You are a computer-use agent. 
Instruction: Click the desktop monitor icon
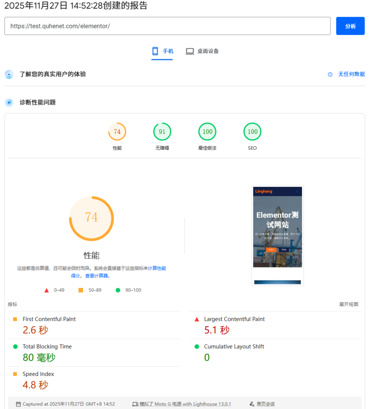(190, 51)
